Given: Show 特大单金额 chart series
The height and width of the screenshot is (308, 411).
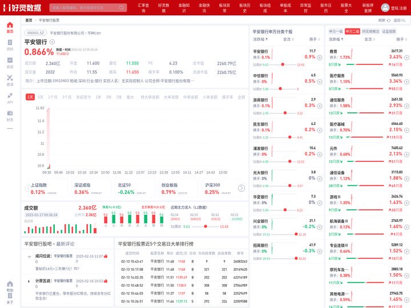Looking at the screenshot, I should [150, 97].
